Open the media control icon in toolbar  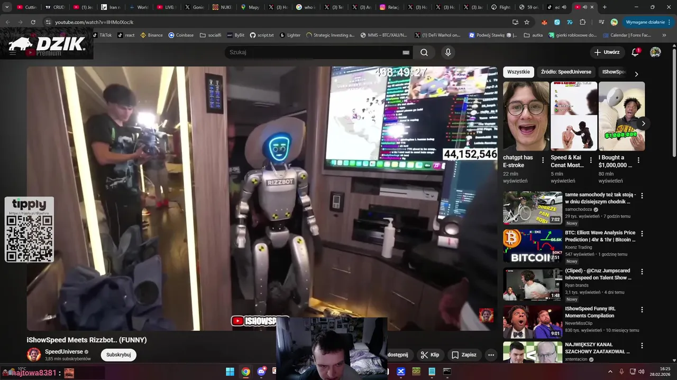coord(601,22)
